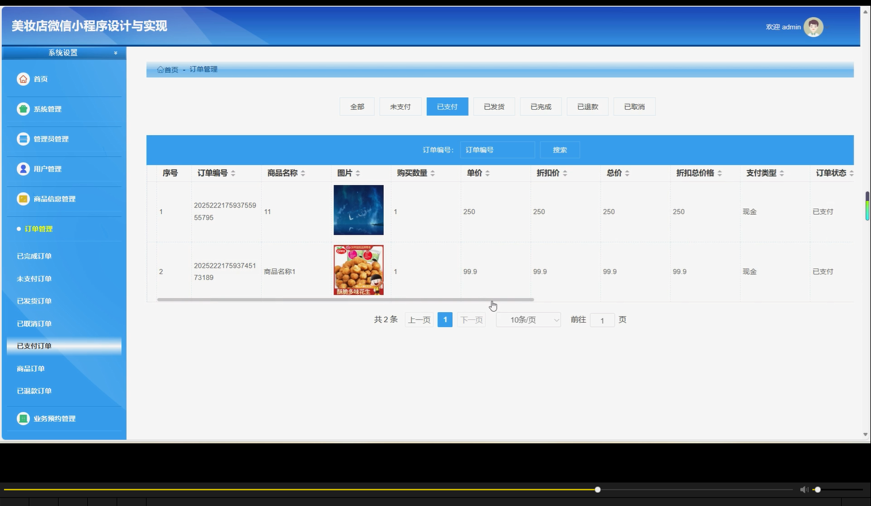
Task: Click the 管理员管理 sidebar icon
Action: point(23,139)
